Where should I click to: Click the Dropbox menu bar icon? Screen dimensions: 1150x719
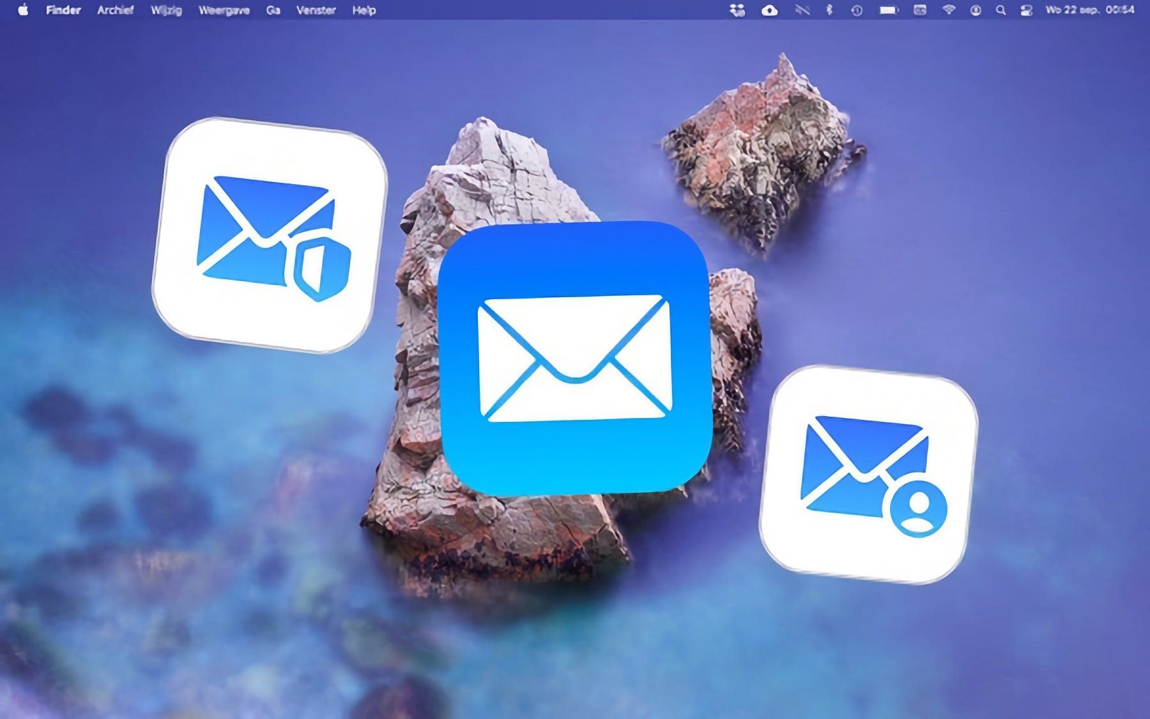(x=737, y=10)
